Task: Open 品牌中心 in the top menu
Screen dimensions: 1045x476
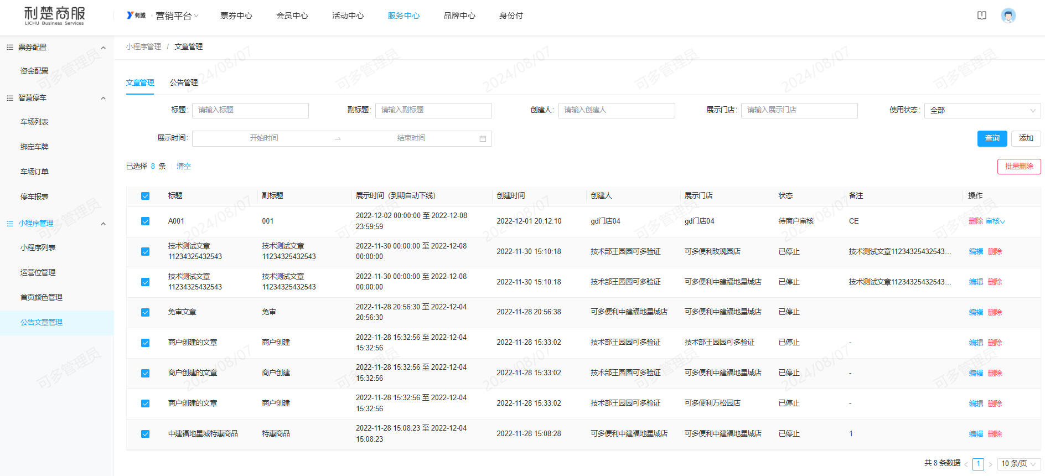Action: (x=459, y=15)
